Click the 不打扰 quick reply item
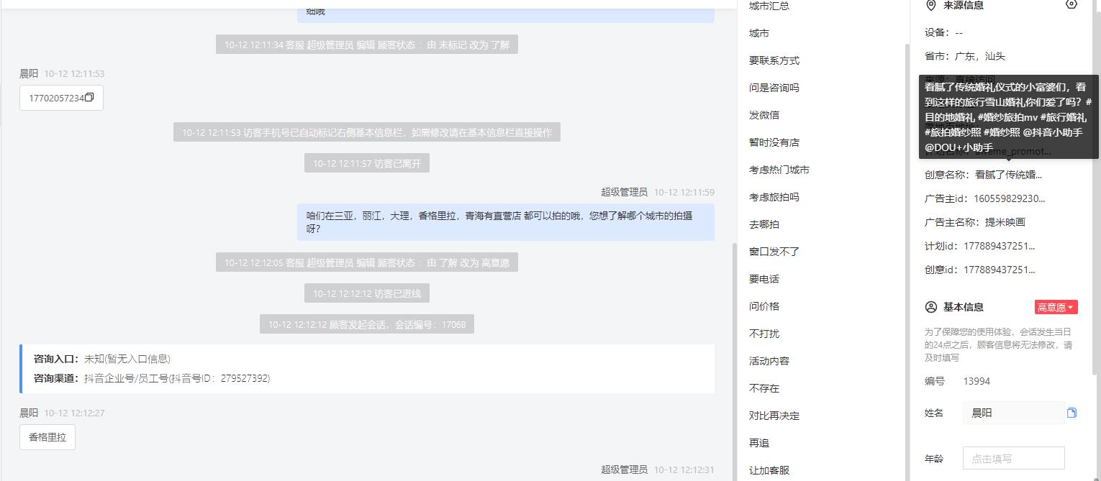The height and width of the screenshot is (481, 1101). point(764,334)
